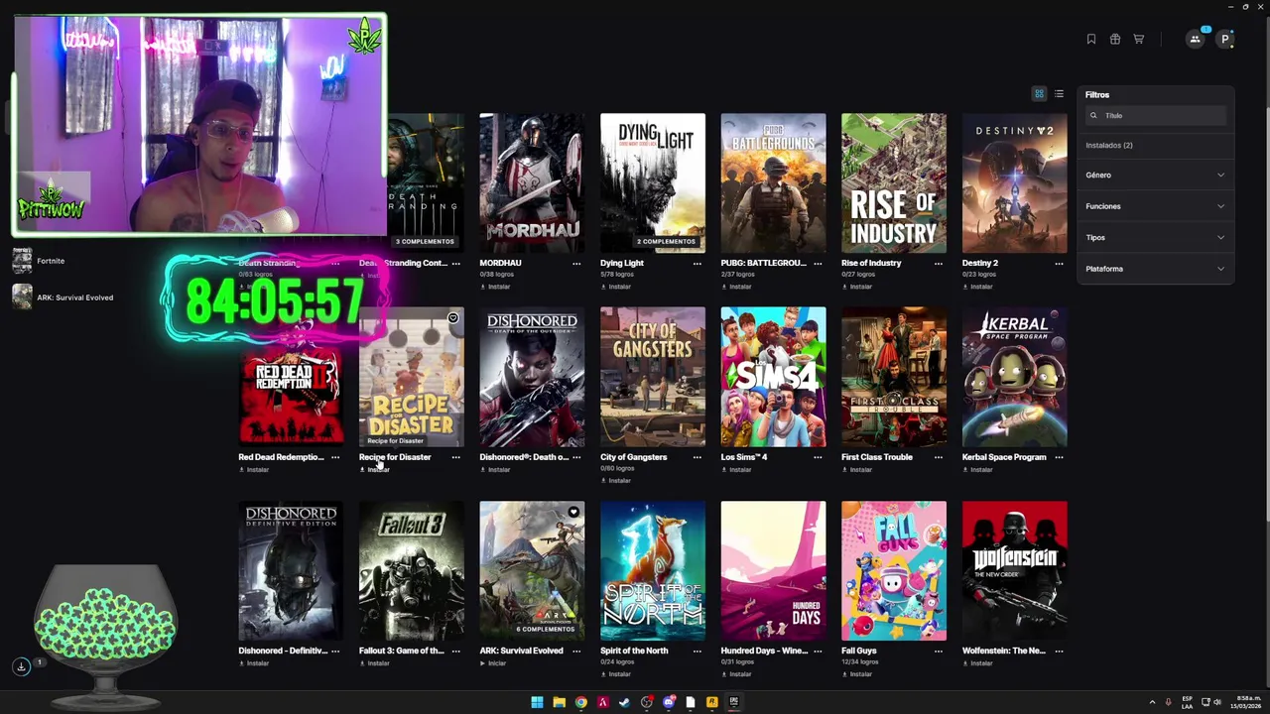
Task: Click the Título search input field
Action: [x=1156, y=116]
